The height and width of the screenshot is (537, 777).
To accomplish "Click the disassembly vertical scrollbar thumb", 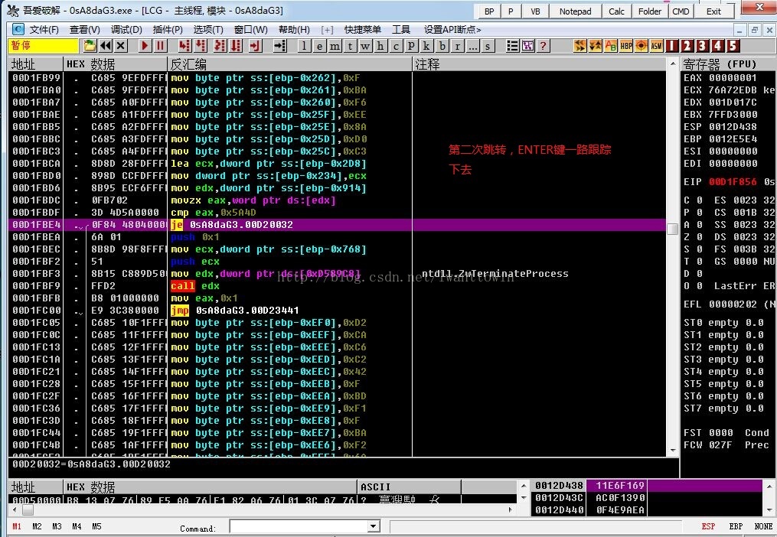I will (672, 229).
